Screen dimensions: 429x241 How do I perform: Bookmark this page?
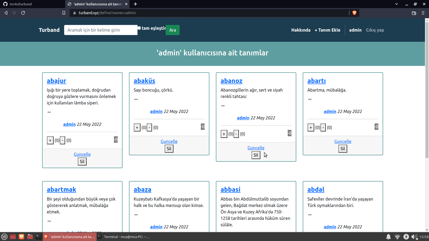(x=64, y=13)
